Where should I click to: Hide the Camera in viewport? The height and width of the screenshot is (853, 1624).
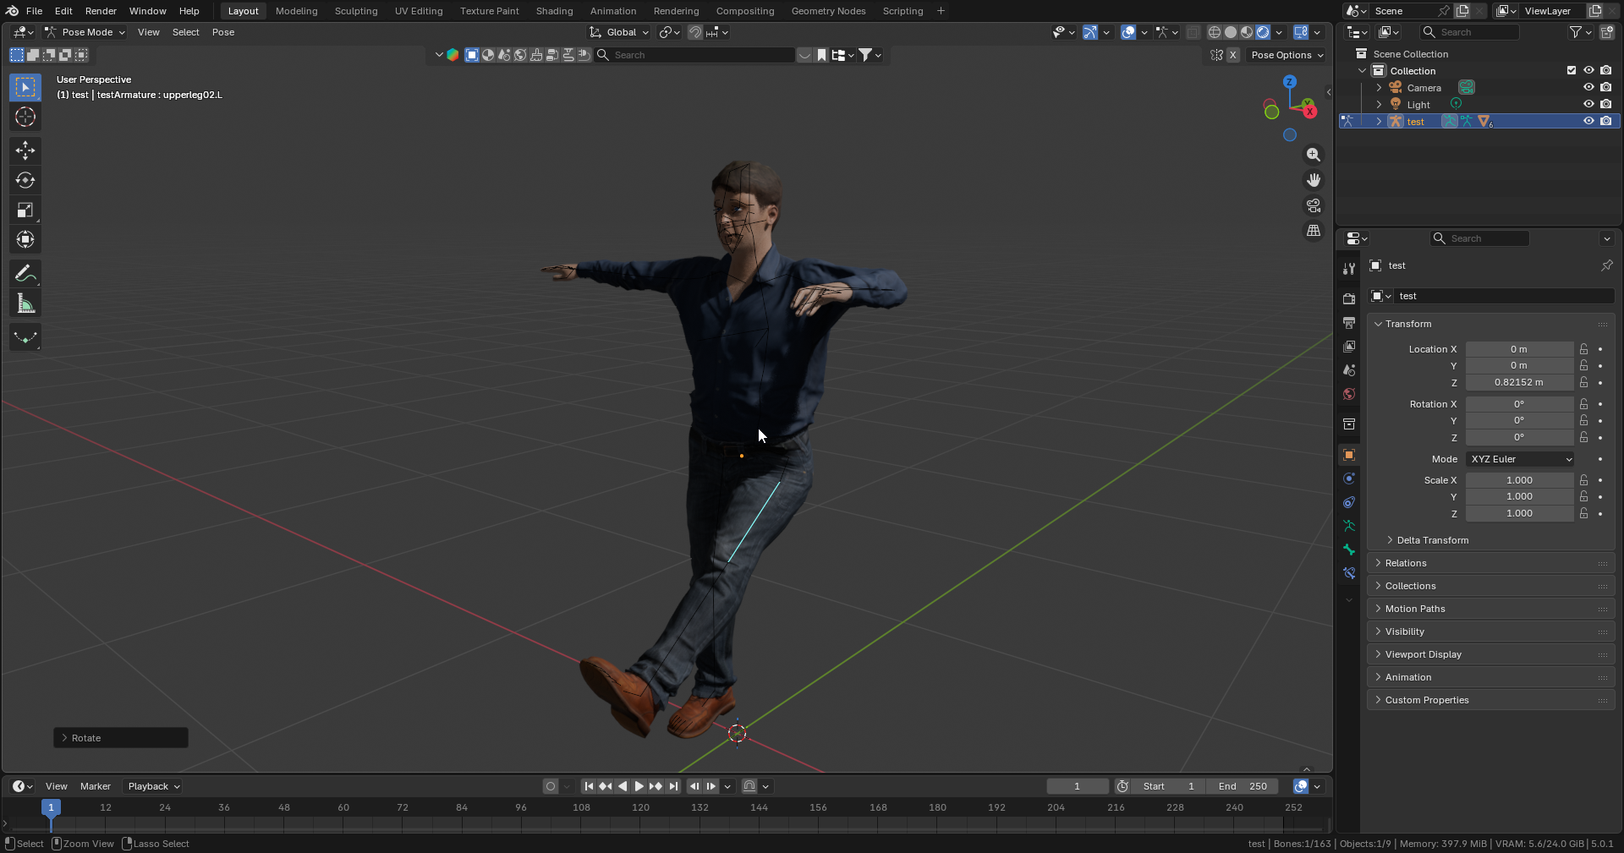(x=1588, y=87)
